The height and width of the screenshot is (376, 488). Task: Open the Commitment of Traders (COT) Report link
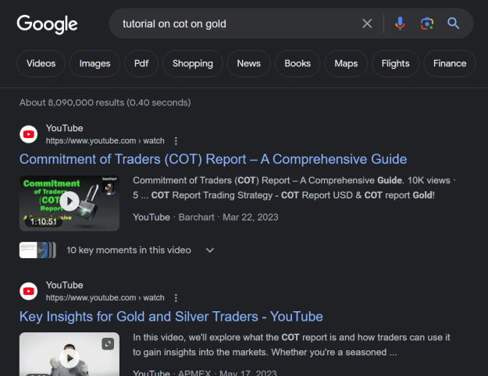point(213,159)
